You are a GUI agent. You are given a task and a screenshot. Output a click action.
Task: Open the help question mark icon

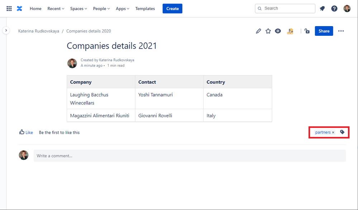click(334, 9)
